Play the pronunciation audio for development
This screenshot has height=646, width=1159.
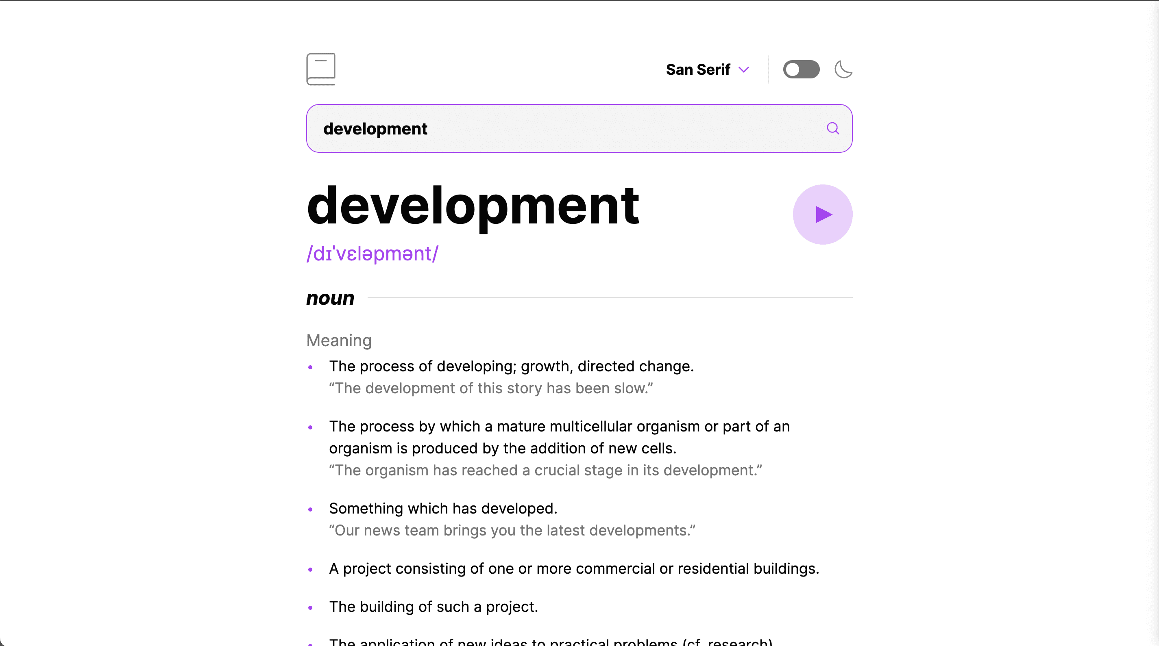pyautogui.click(x=822, y=215)
